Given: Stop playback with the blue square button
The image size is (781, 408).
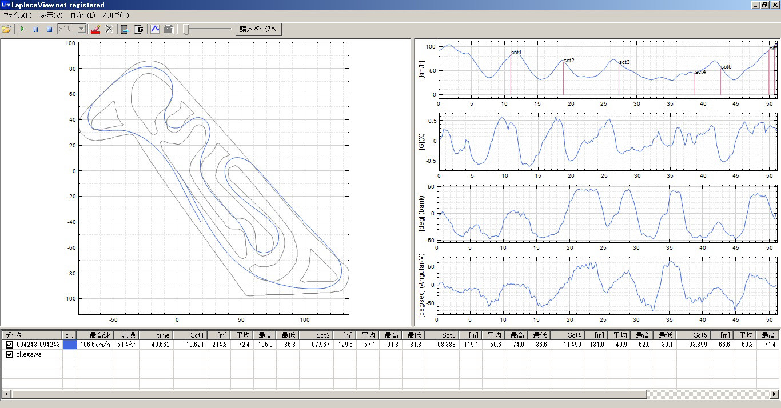Looking at the screenshot, I should [x=49, y=29].
